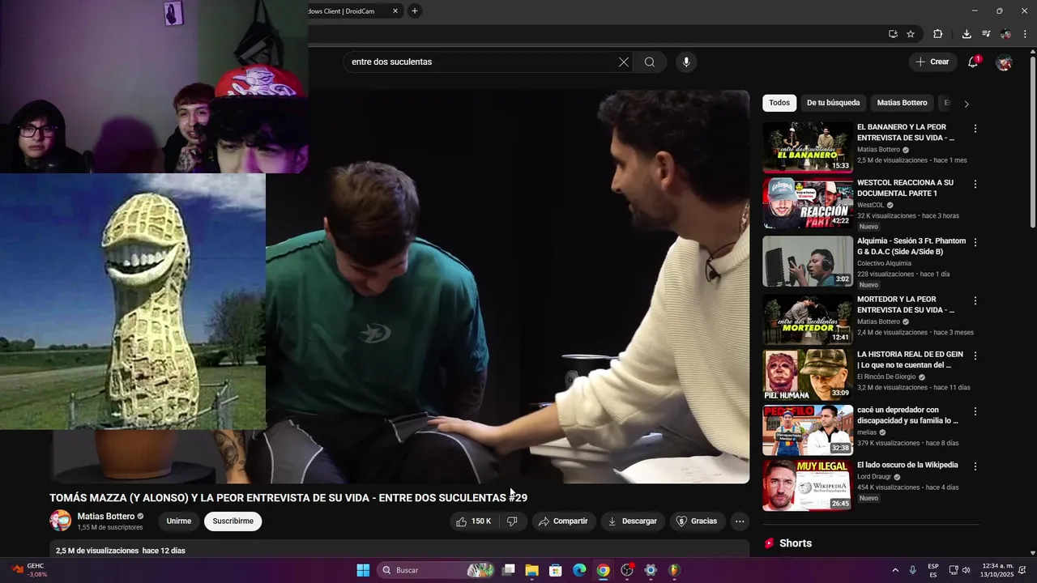This screenshot has width=1037, height=583.
Task: Dislike the video
Action: 512,521
